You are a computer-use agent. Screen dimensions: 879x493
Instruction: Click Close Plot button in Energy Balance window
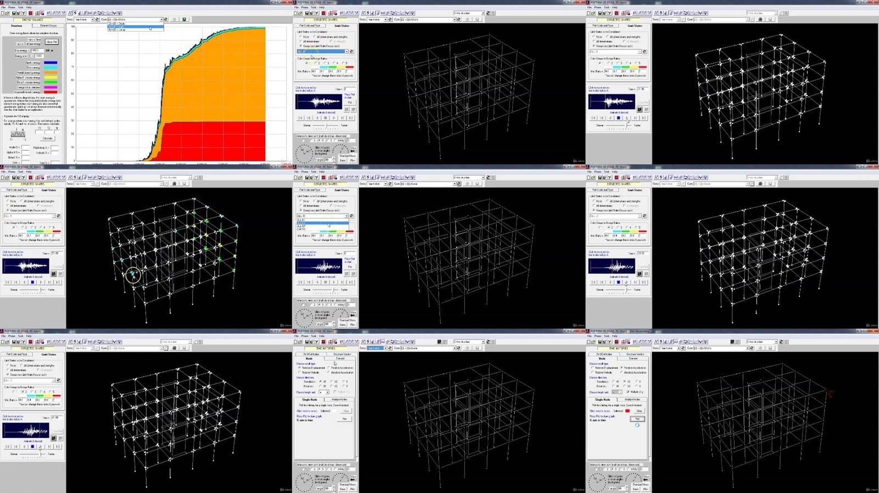[x=52, y=42]
